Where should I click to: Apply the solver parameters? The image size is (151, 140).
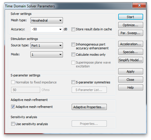130,71
